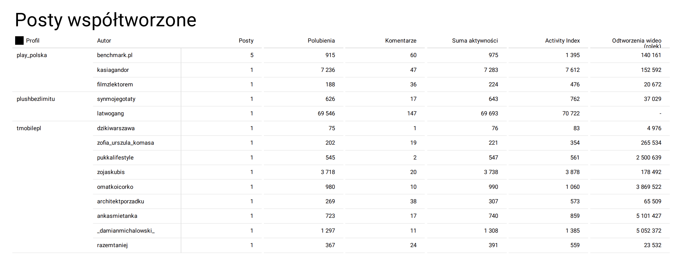Click the 69 546 likes value
Viewport: 683px width, 278px height.
point(326,113)
